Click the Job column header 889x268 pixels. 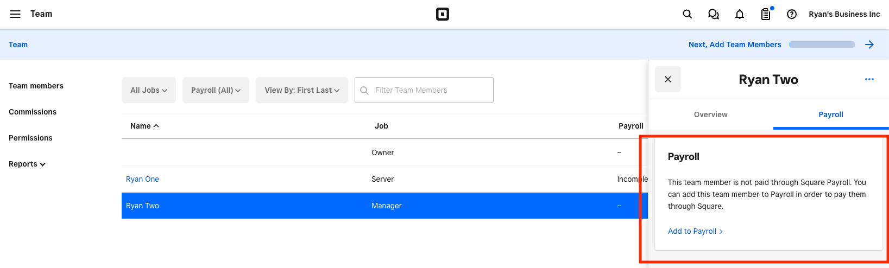click(x=381, y=126)
